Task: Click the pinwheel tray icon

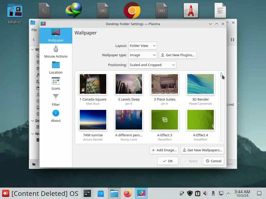Action: pos(182,193)
